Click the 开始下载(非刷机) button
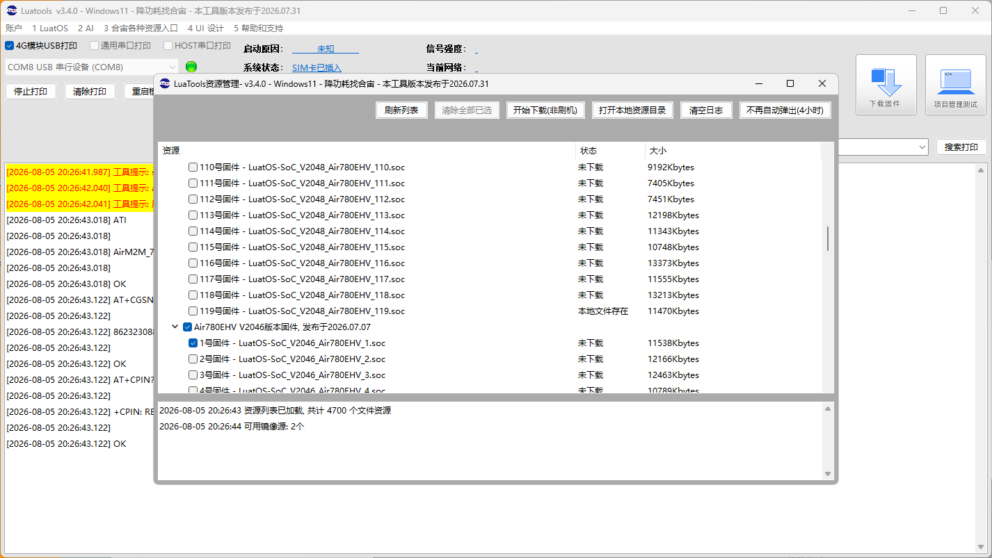This screenshot has height=558, width=992. [x=545, y=110]
